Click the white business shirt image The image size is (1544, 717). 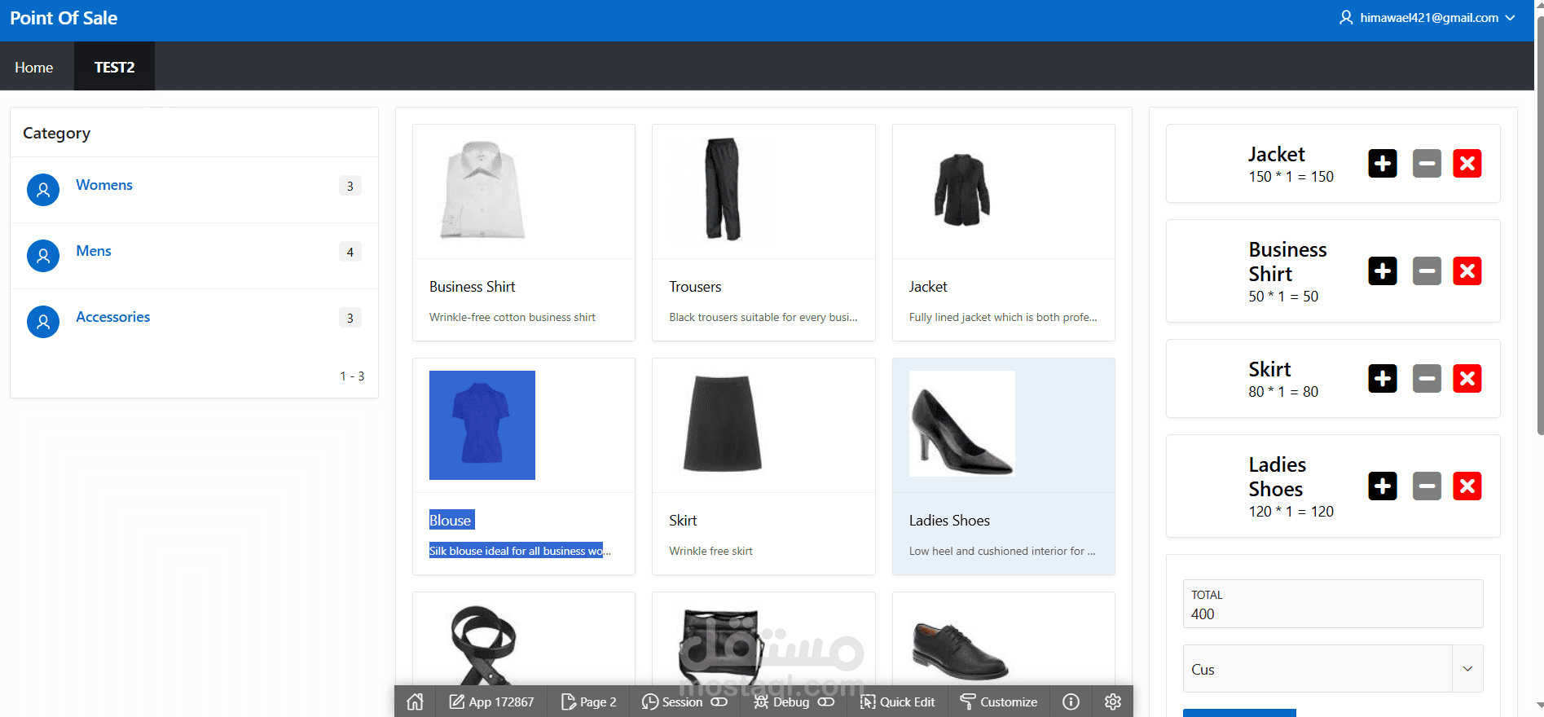tap(482, 190)
